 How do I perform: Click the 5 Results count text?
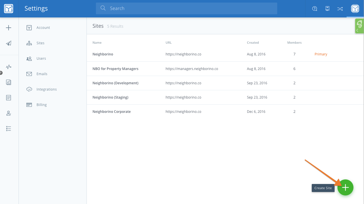click(115, 26)
